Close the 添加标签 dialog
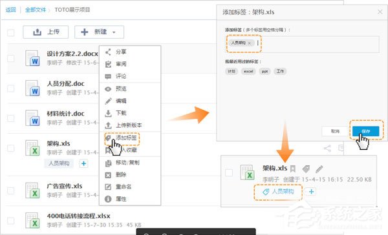This screenshot has width=388, height=235. (x=380, y=12)
